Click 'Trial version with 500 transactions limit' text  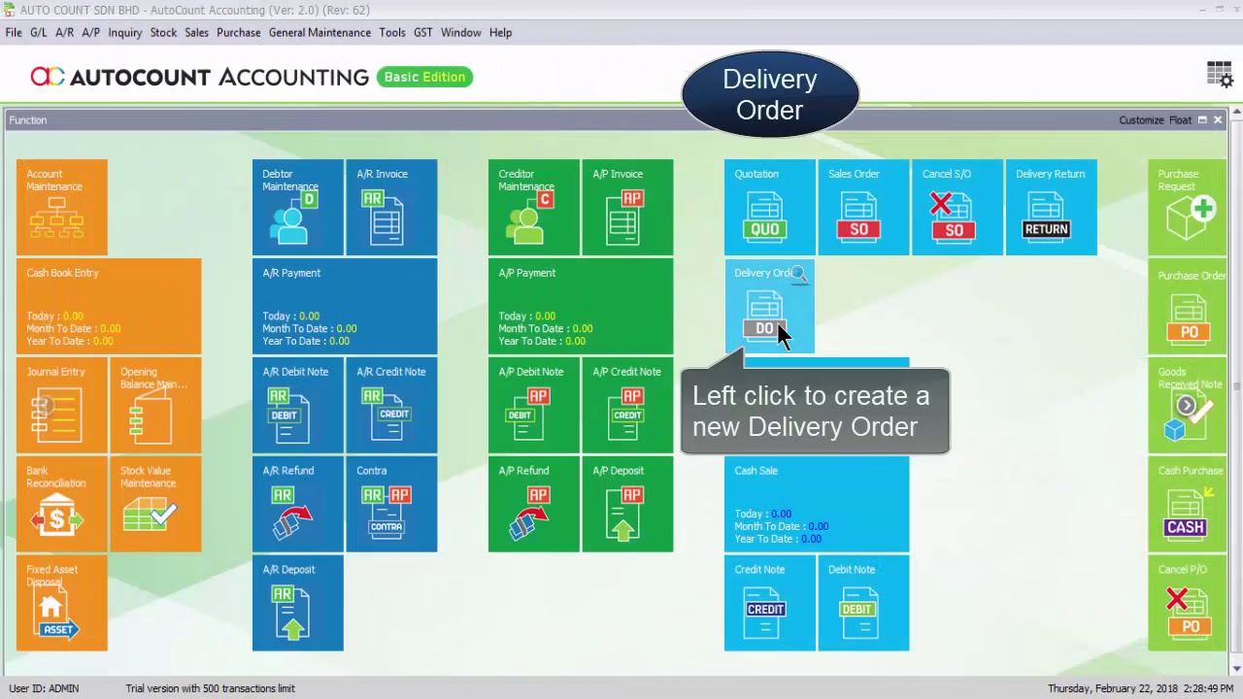click(210, 688)
